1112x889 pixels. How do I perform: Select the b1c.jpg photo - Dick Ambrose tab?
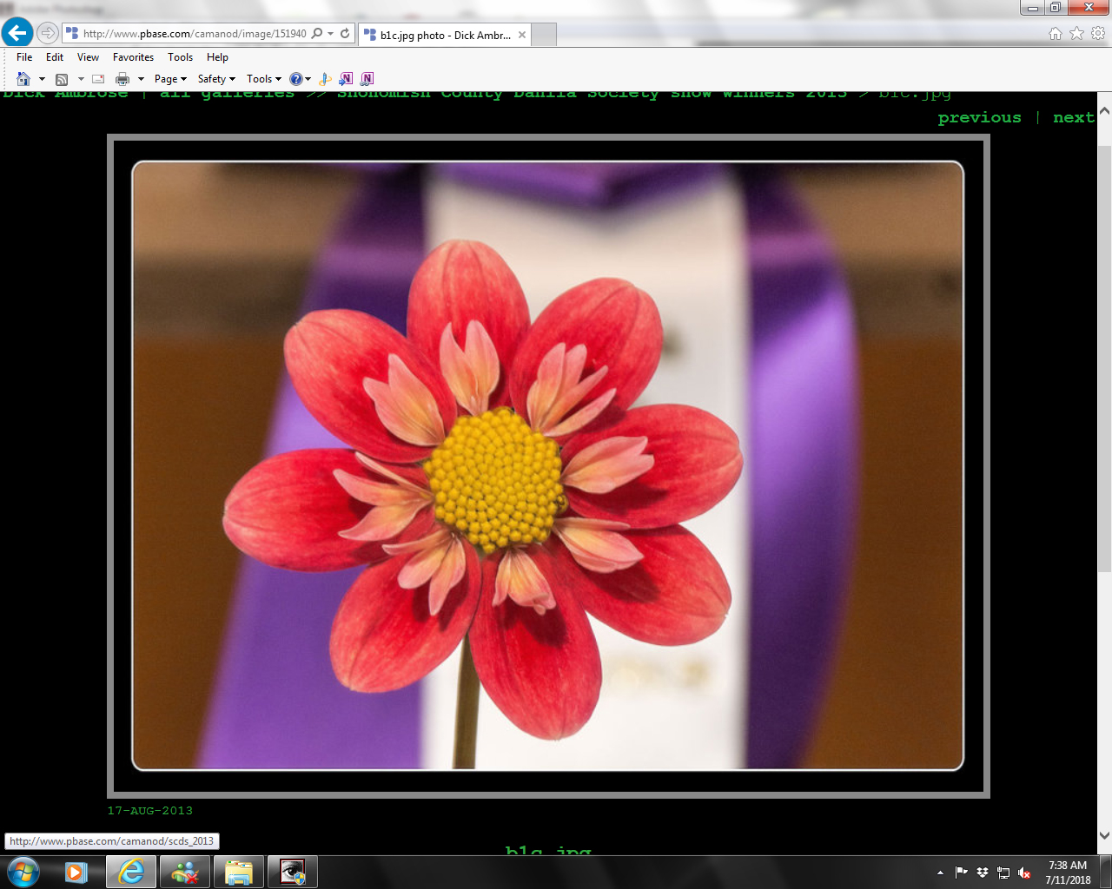coord(444,35)
